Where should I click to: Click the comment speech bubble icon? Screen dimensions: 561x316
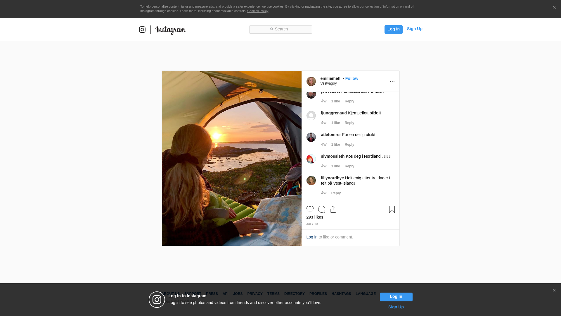321,209
